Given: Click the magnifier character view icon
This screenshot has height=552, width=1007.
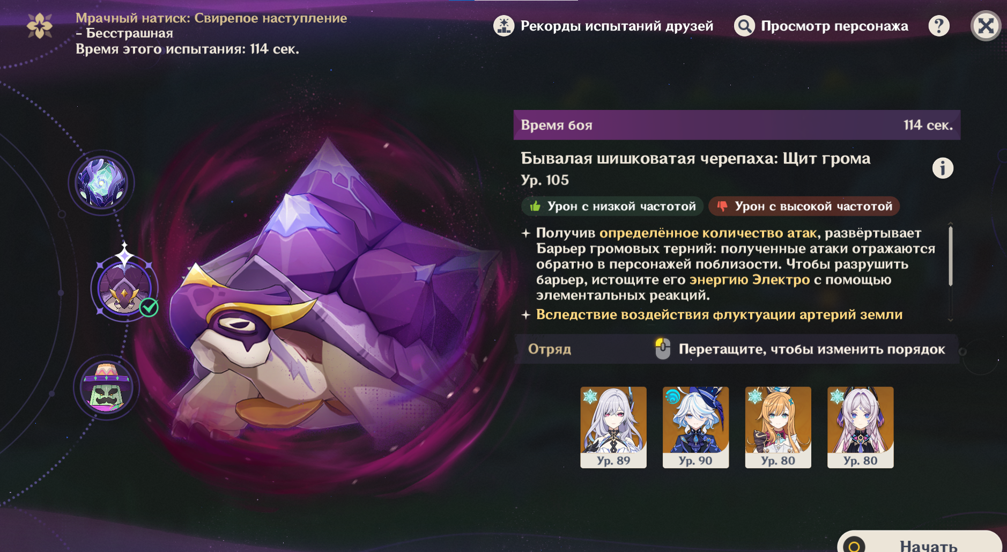Looking at the screenshot, I should tap(744, 26).
